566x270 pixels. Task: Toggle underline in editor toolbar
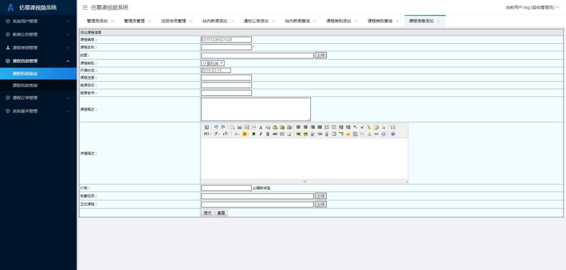[268, 134]
